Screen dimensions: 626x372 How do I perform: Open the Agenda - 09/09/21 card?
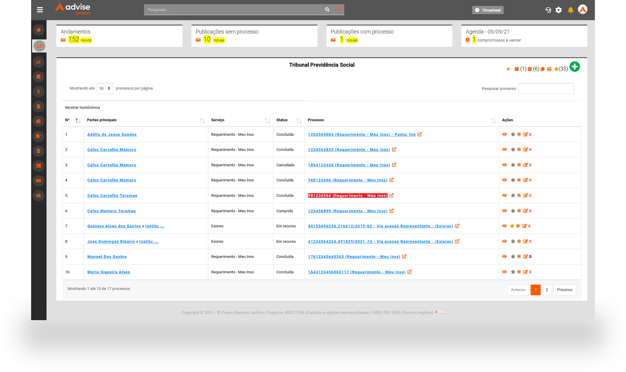click(x=524, y=36)
